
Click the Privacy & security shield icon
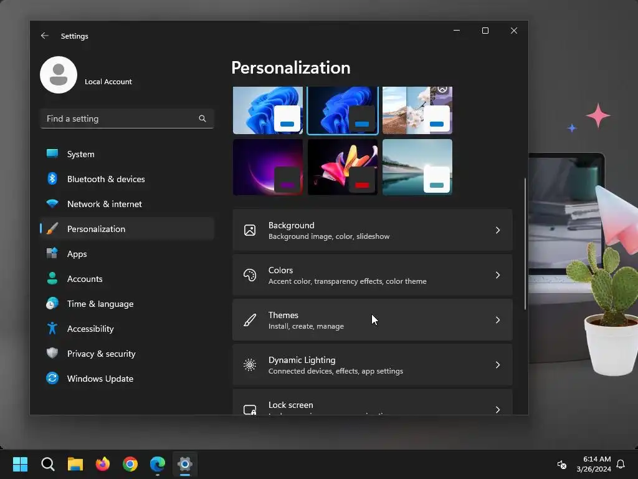click(x=52, y=353)
